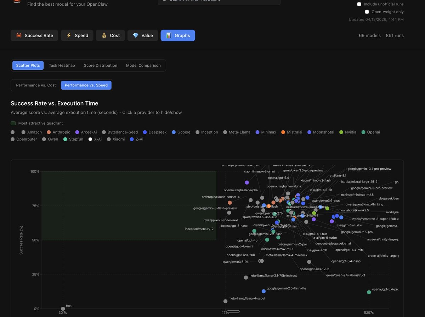This screenshot has height=317, width=425.
Task: Toggle Openrouter legend entry
Action: point(24,139)
